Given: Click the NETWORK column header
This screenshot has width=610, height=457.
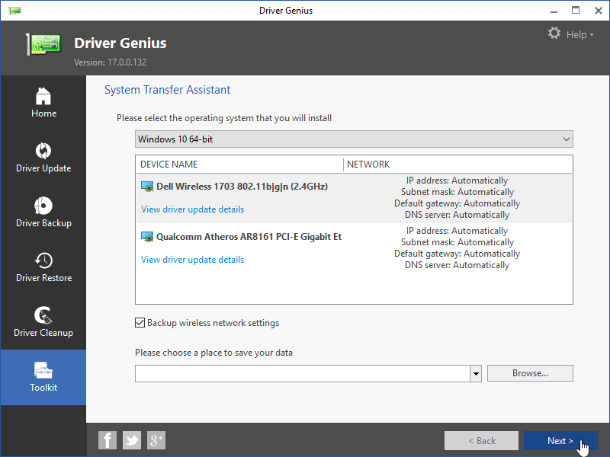Looking at the screenshot, I should tap(368, 165).
